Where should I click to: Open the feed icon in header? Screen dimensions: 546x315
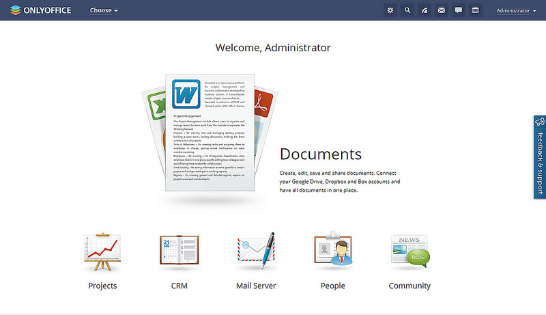click(425, 10)
